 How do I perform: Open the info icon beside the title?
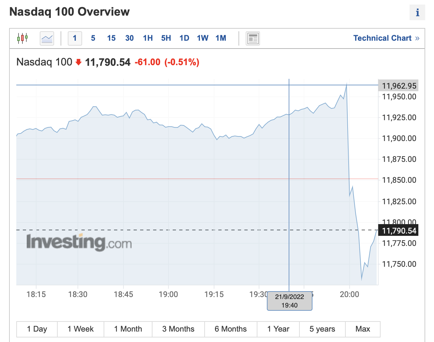417,13
